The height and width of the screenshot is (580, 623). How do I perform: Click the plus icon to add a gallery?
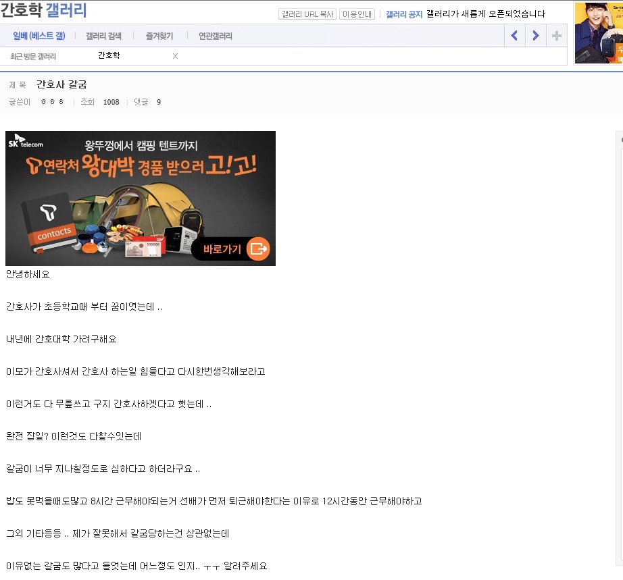click(x=555, y=35)
